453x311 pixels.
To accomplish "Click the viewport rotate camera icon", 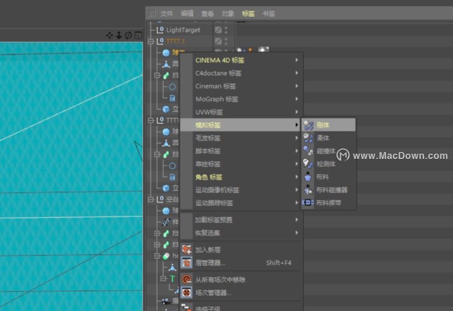I will (128, 35).
